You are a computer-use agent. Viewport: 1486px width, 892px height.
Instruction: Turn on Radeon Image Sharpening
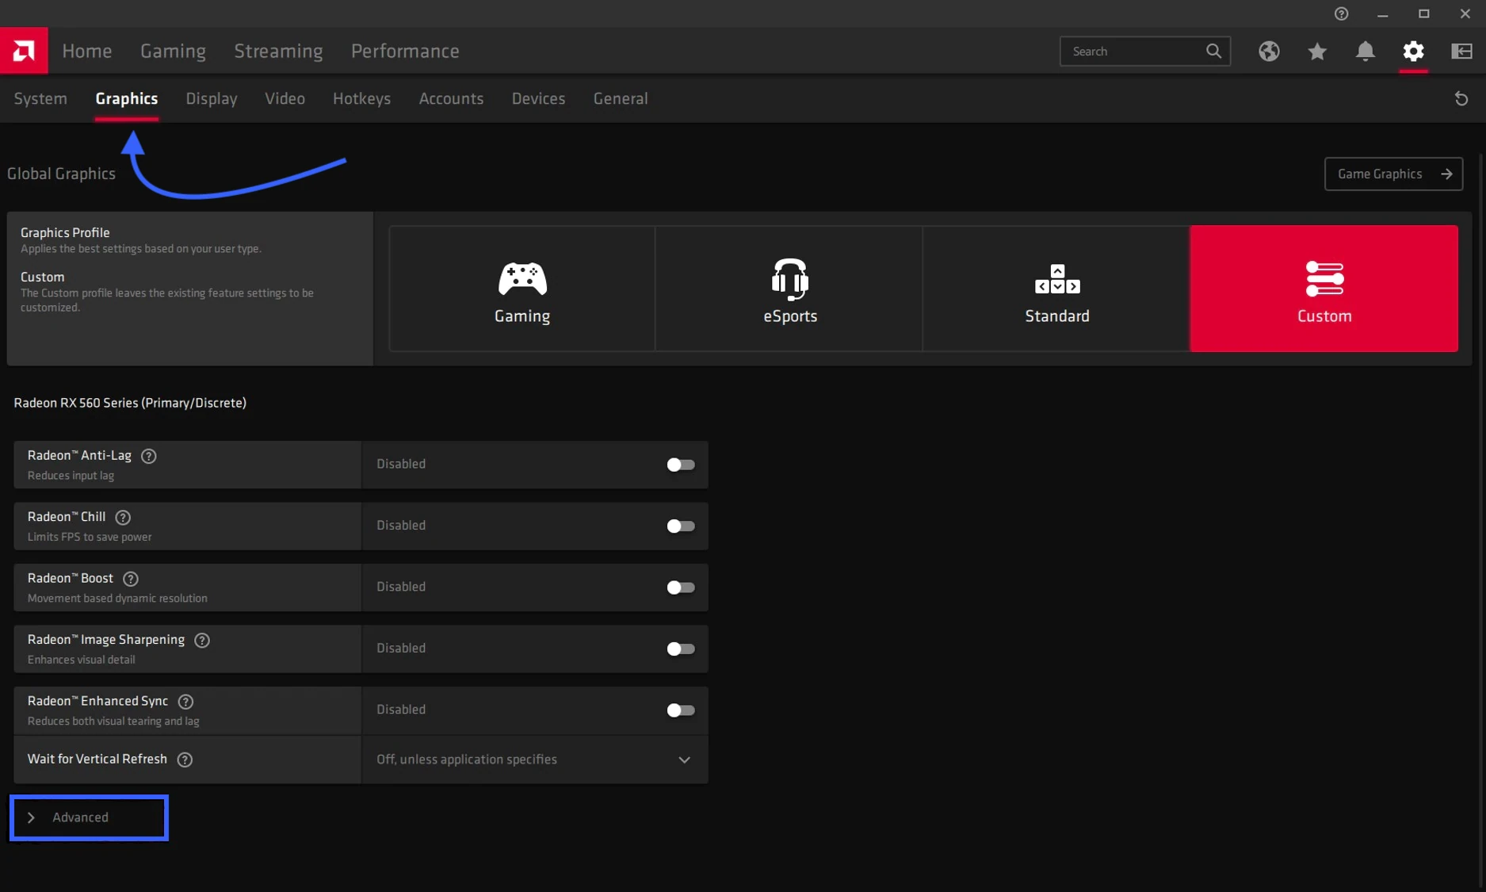679,649
